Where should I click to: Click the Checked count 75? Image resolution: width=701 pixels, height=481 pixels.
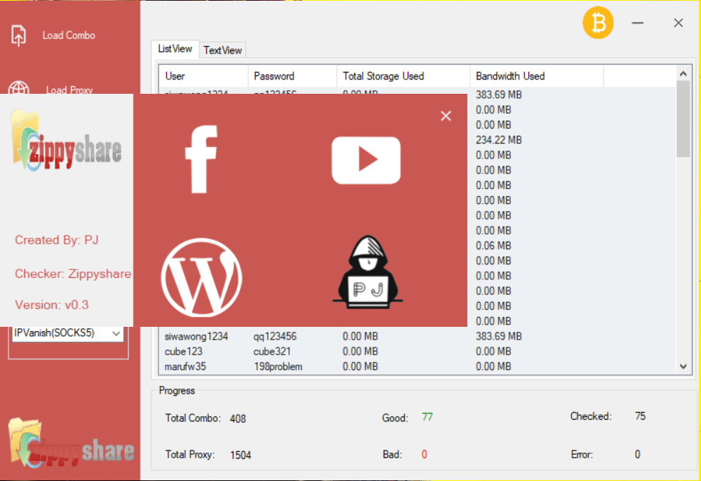pos(640,416)
